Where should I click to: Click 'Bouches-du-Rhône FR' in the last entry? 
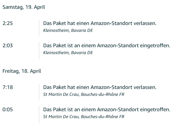[103, 117]
